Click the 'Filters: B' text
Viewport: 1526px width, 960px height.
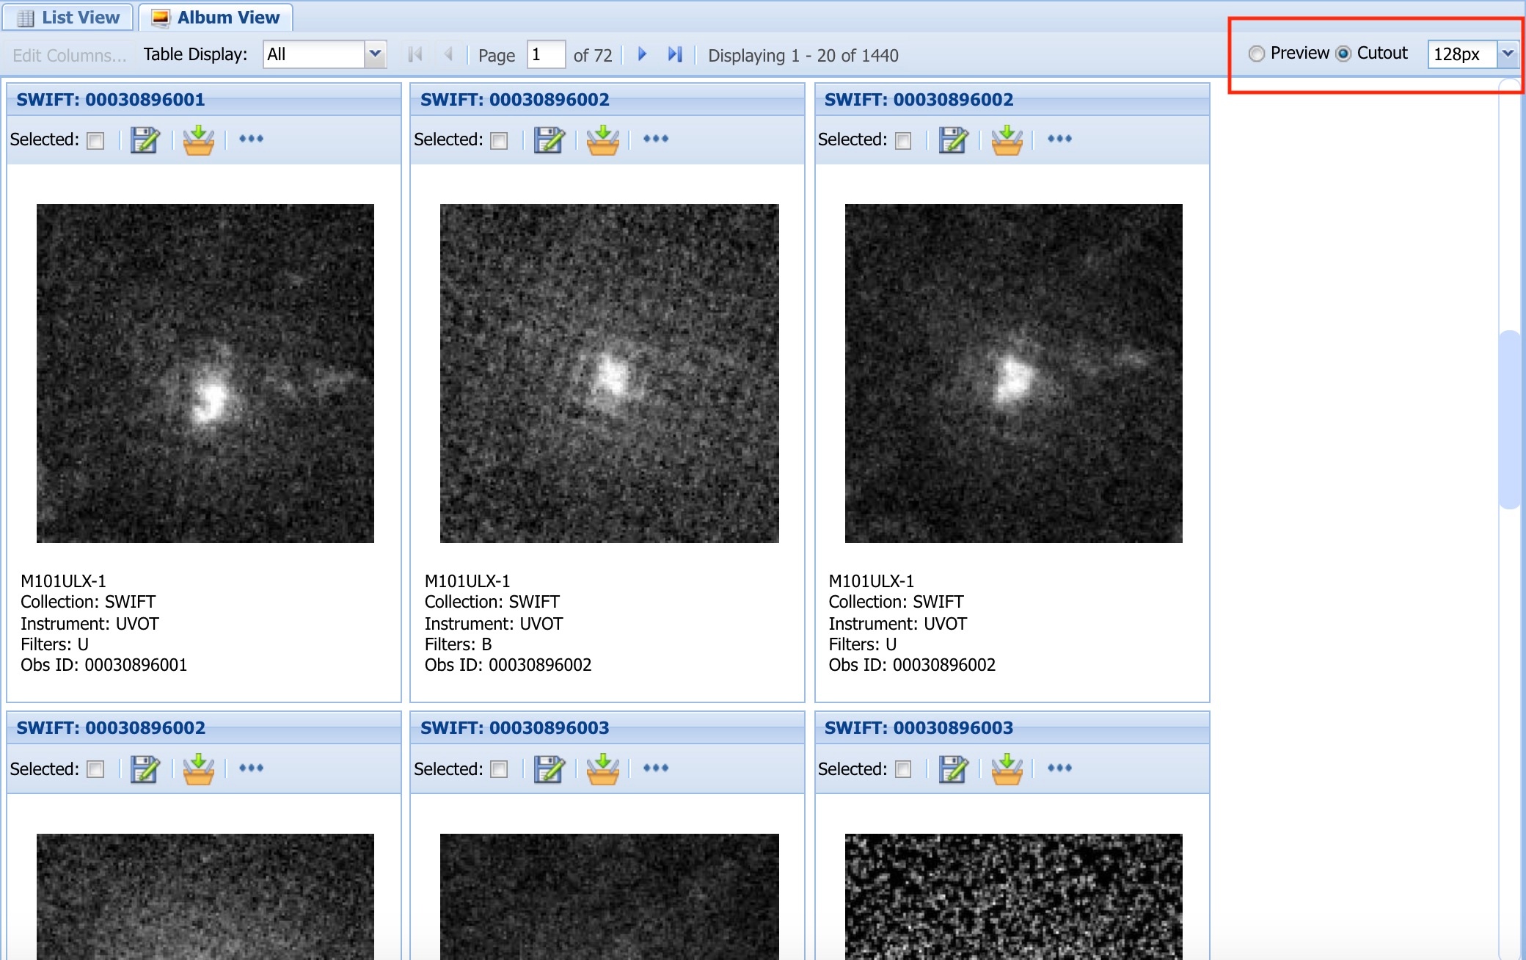pyautogui.click(x=458, y=644)
